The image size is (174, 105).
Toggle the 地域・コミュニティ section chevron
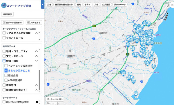37,51
